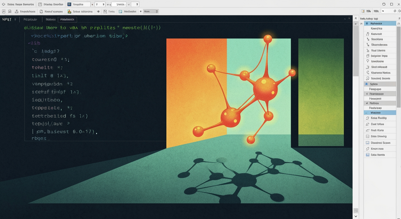Open the dropdown arrow beside '16Bt.'
The width and height of the screenshot is (401, 219).
383,11
